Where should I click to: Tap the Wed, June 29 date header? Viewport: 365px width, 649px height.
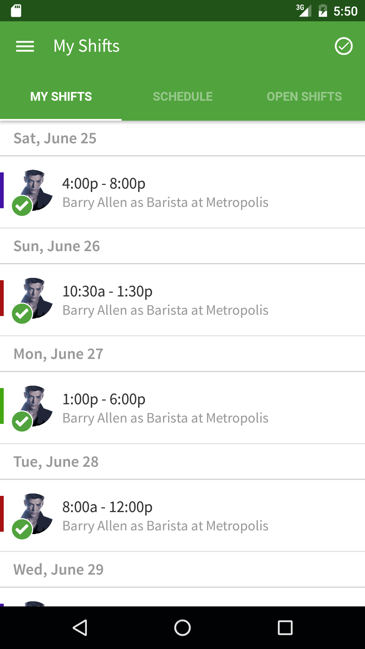pyautogui.click(x=58, y=570)
